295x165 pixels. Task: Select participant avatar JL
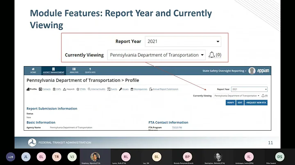[x=26, y=157]
